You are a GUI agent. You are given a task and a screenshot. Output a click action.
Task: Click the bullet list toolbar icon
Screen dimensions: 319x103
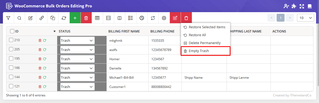click(131, 18)
